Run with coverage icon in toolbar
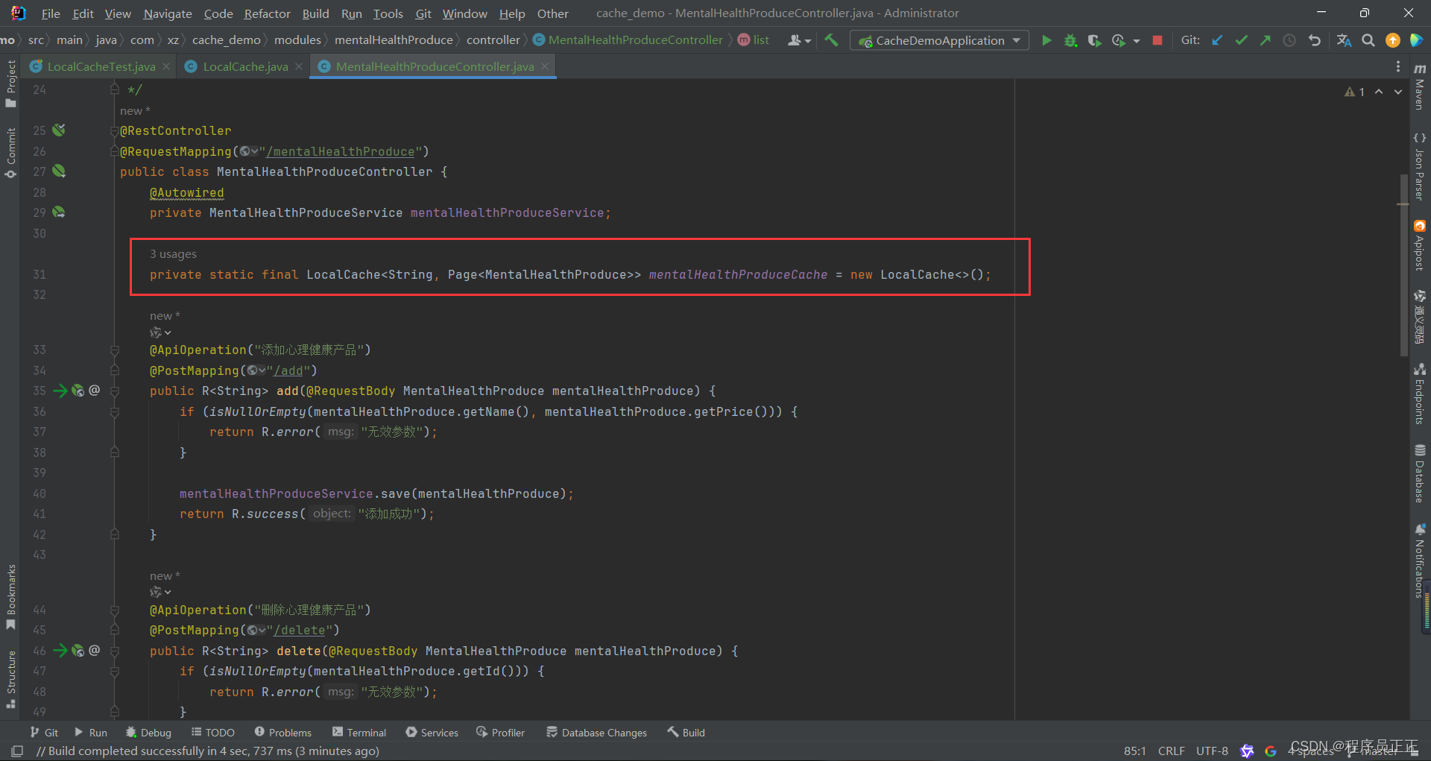The width and height of the screenshot is (1431, 761). (1094, 40)
